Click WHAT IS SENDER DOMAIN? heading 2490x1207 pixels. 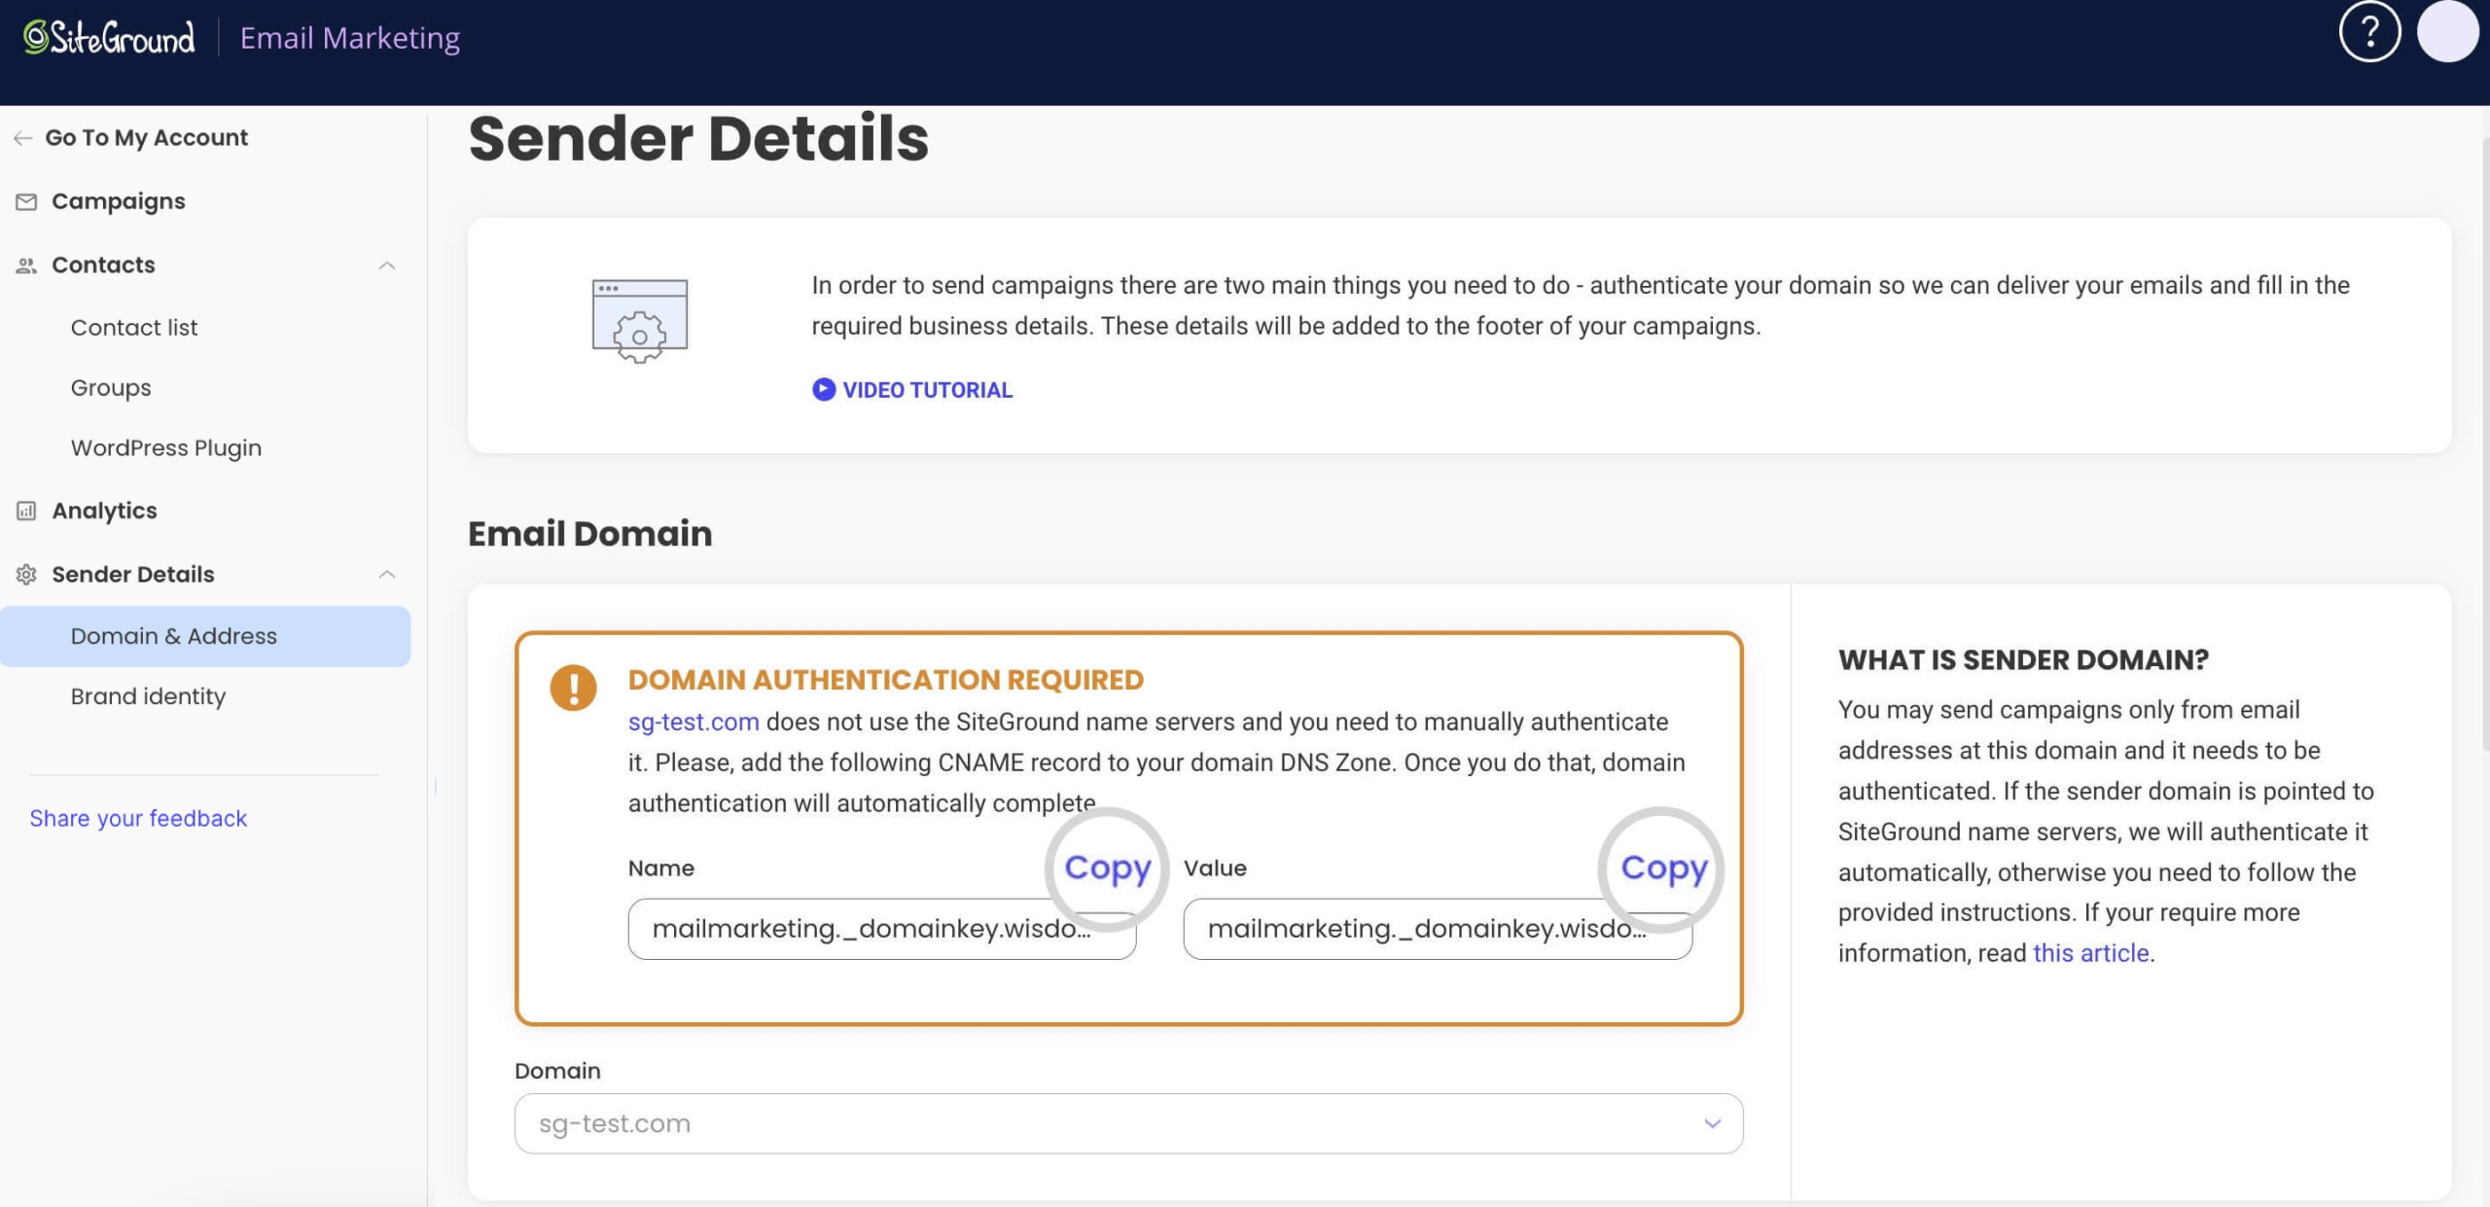2023,659
